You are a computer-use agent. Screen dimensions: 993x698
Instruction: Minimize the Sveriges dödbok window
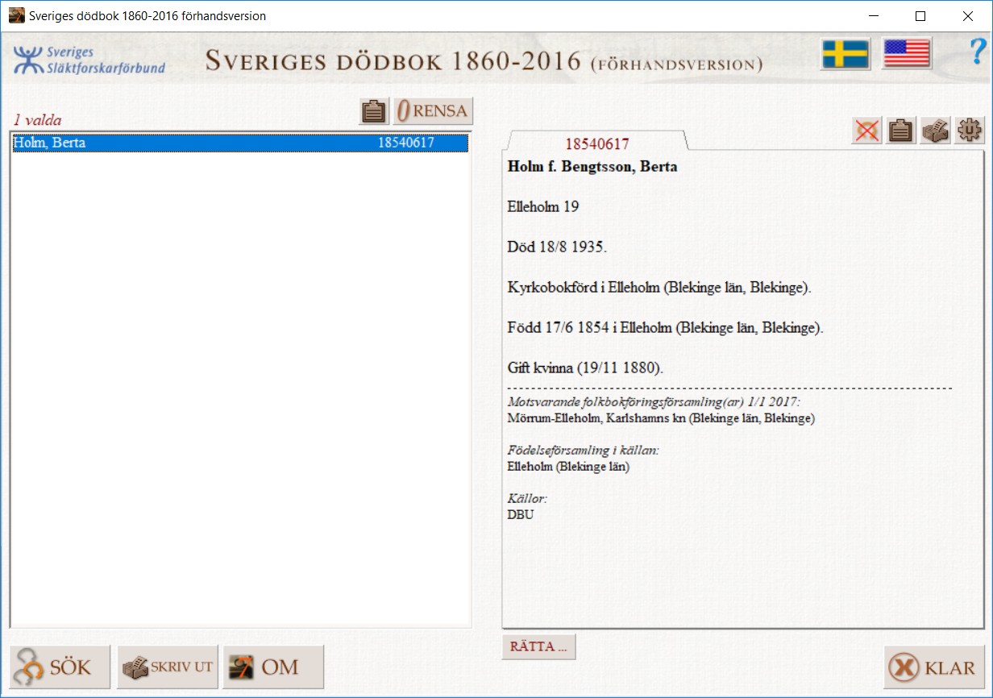point(873,15)
